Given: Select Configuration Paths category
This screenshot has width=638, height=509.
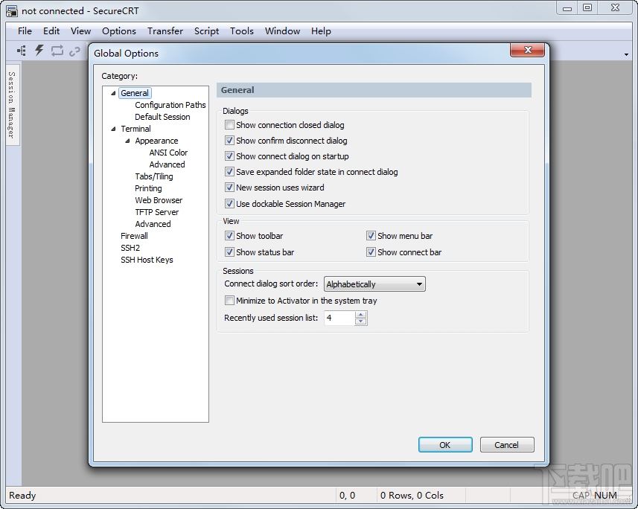Looking at the screenshot, I should pyautogui.click(x=170, y=105).
